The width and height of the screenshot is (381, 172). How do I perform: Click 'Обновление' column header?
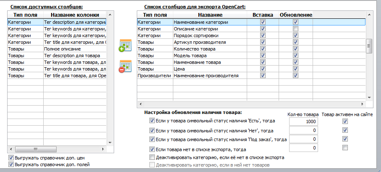296,15
